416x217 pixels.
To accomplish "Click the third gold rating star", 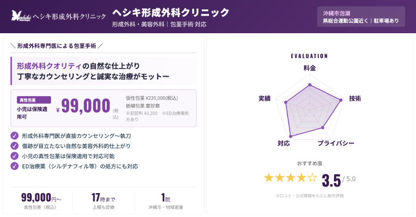I will pyautogui.click(x=290, y=178).
